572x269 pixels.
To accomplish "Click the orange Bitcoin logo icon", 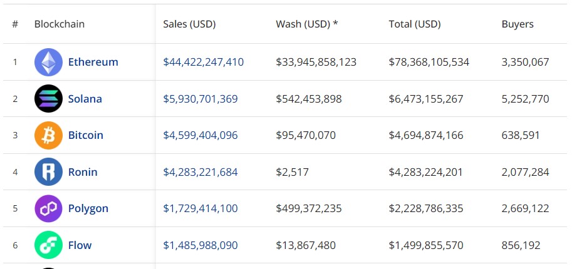I will coord(48,135).
